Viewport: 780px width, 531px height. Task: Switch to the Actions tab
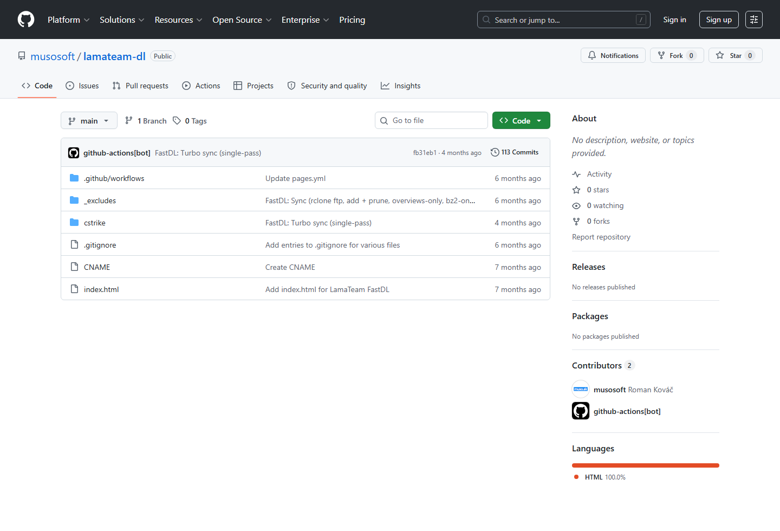[x=201, y=86]
